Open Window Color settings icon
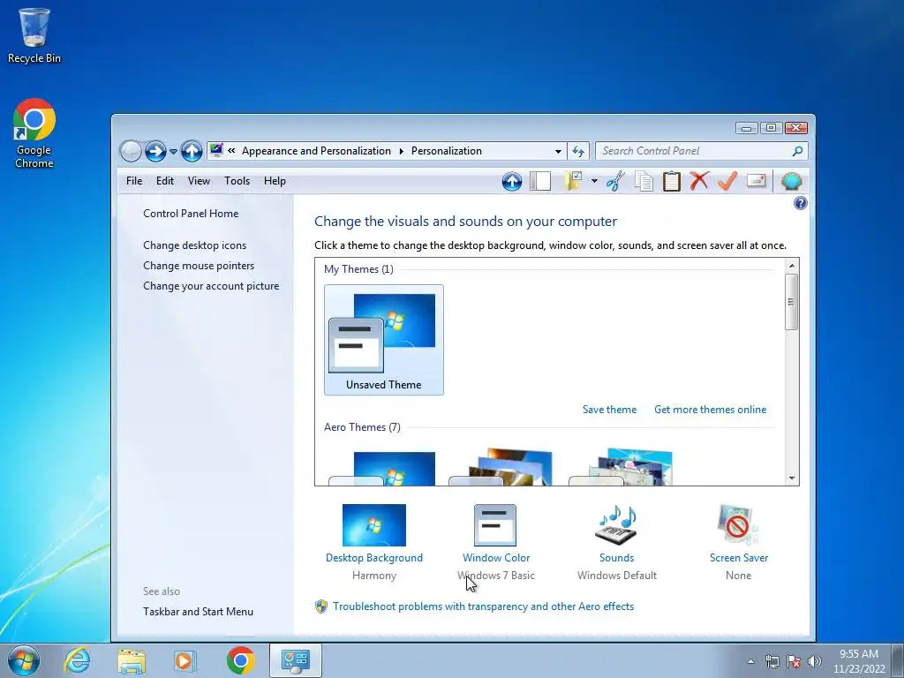This screenshot has height=678, width=904. point(495,525)
